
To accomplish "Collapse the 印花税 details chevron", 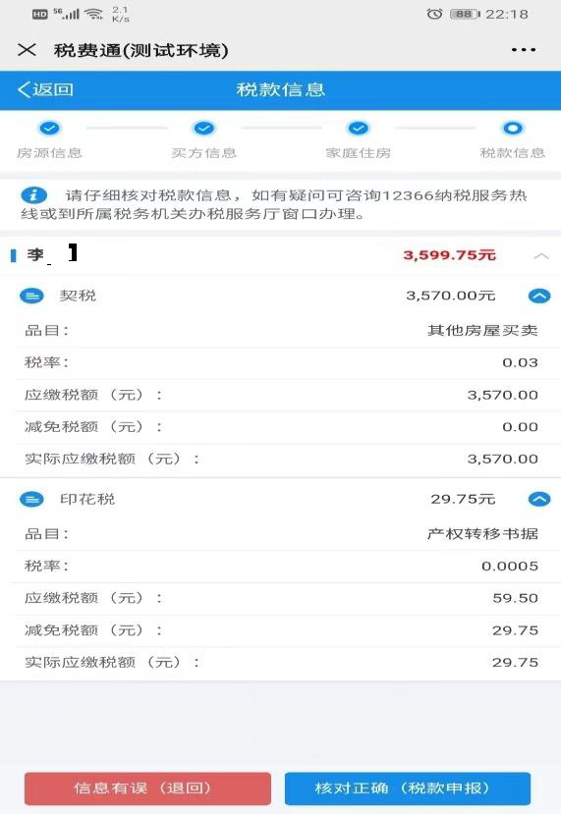I will tap(539, 500).
